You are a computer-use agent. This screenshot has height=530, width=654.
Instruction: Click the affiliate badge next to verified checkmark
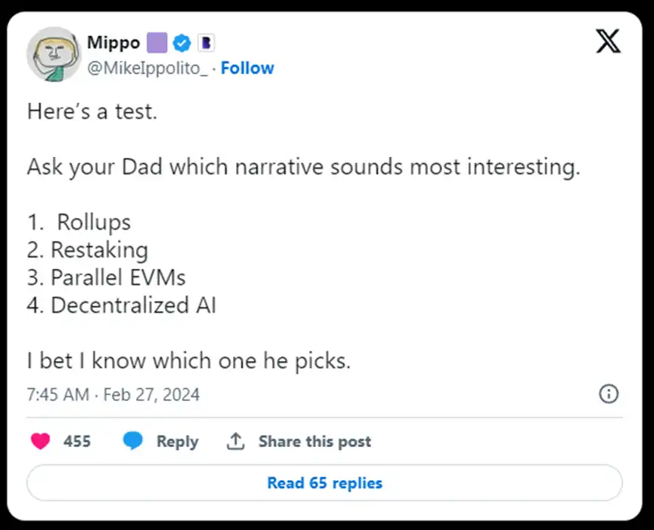point(206,42)
